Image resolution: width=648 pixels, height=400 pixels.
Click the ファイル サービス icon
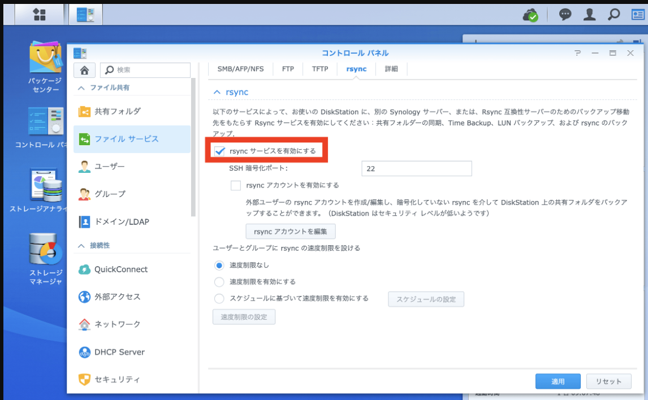[x=84, y=139]
